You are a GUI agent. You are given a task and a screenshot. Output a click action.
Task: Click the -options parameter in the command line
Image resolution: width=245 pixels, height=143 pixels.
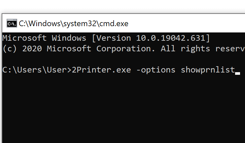(x=156, y=70)
